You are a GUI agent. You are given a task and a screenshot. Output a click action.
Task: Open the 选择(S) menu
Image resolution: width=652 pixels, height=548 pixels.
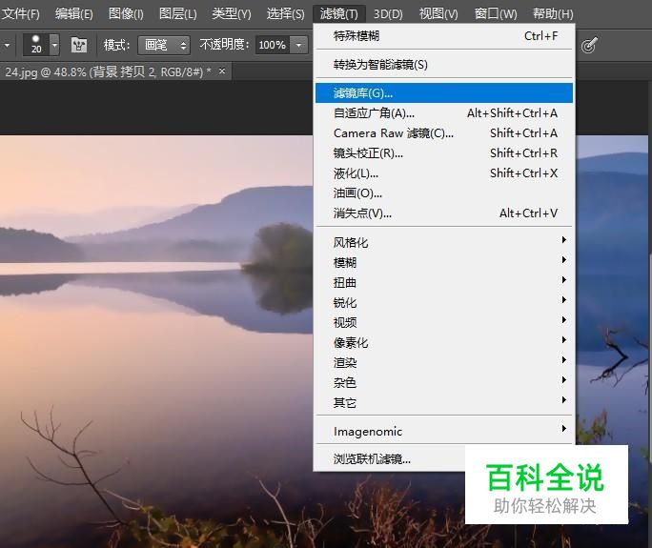[285, 14]
